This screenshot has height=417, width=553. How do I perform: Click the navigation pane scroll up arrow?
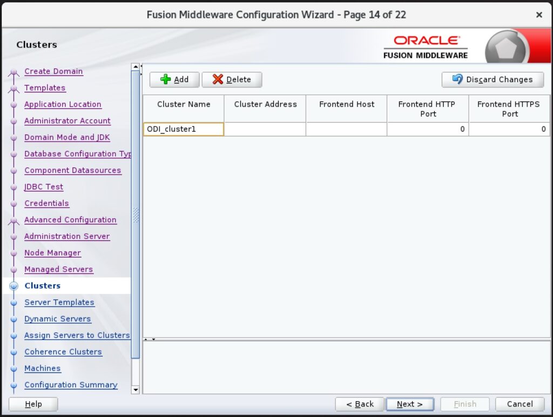(x=136, y=66)
